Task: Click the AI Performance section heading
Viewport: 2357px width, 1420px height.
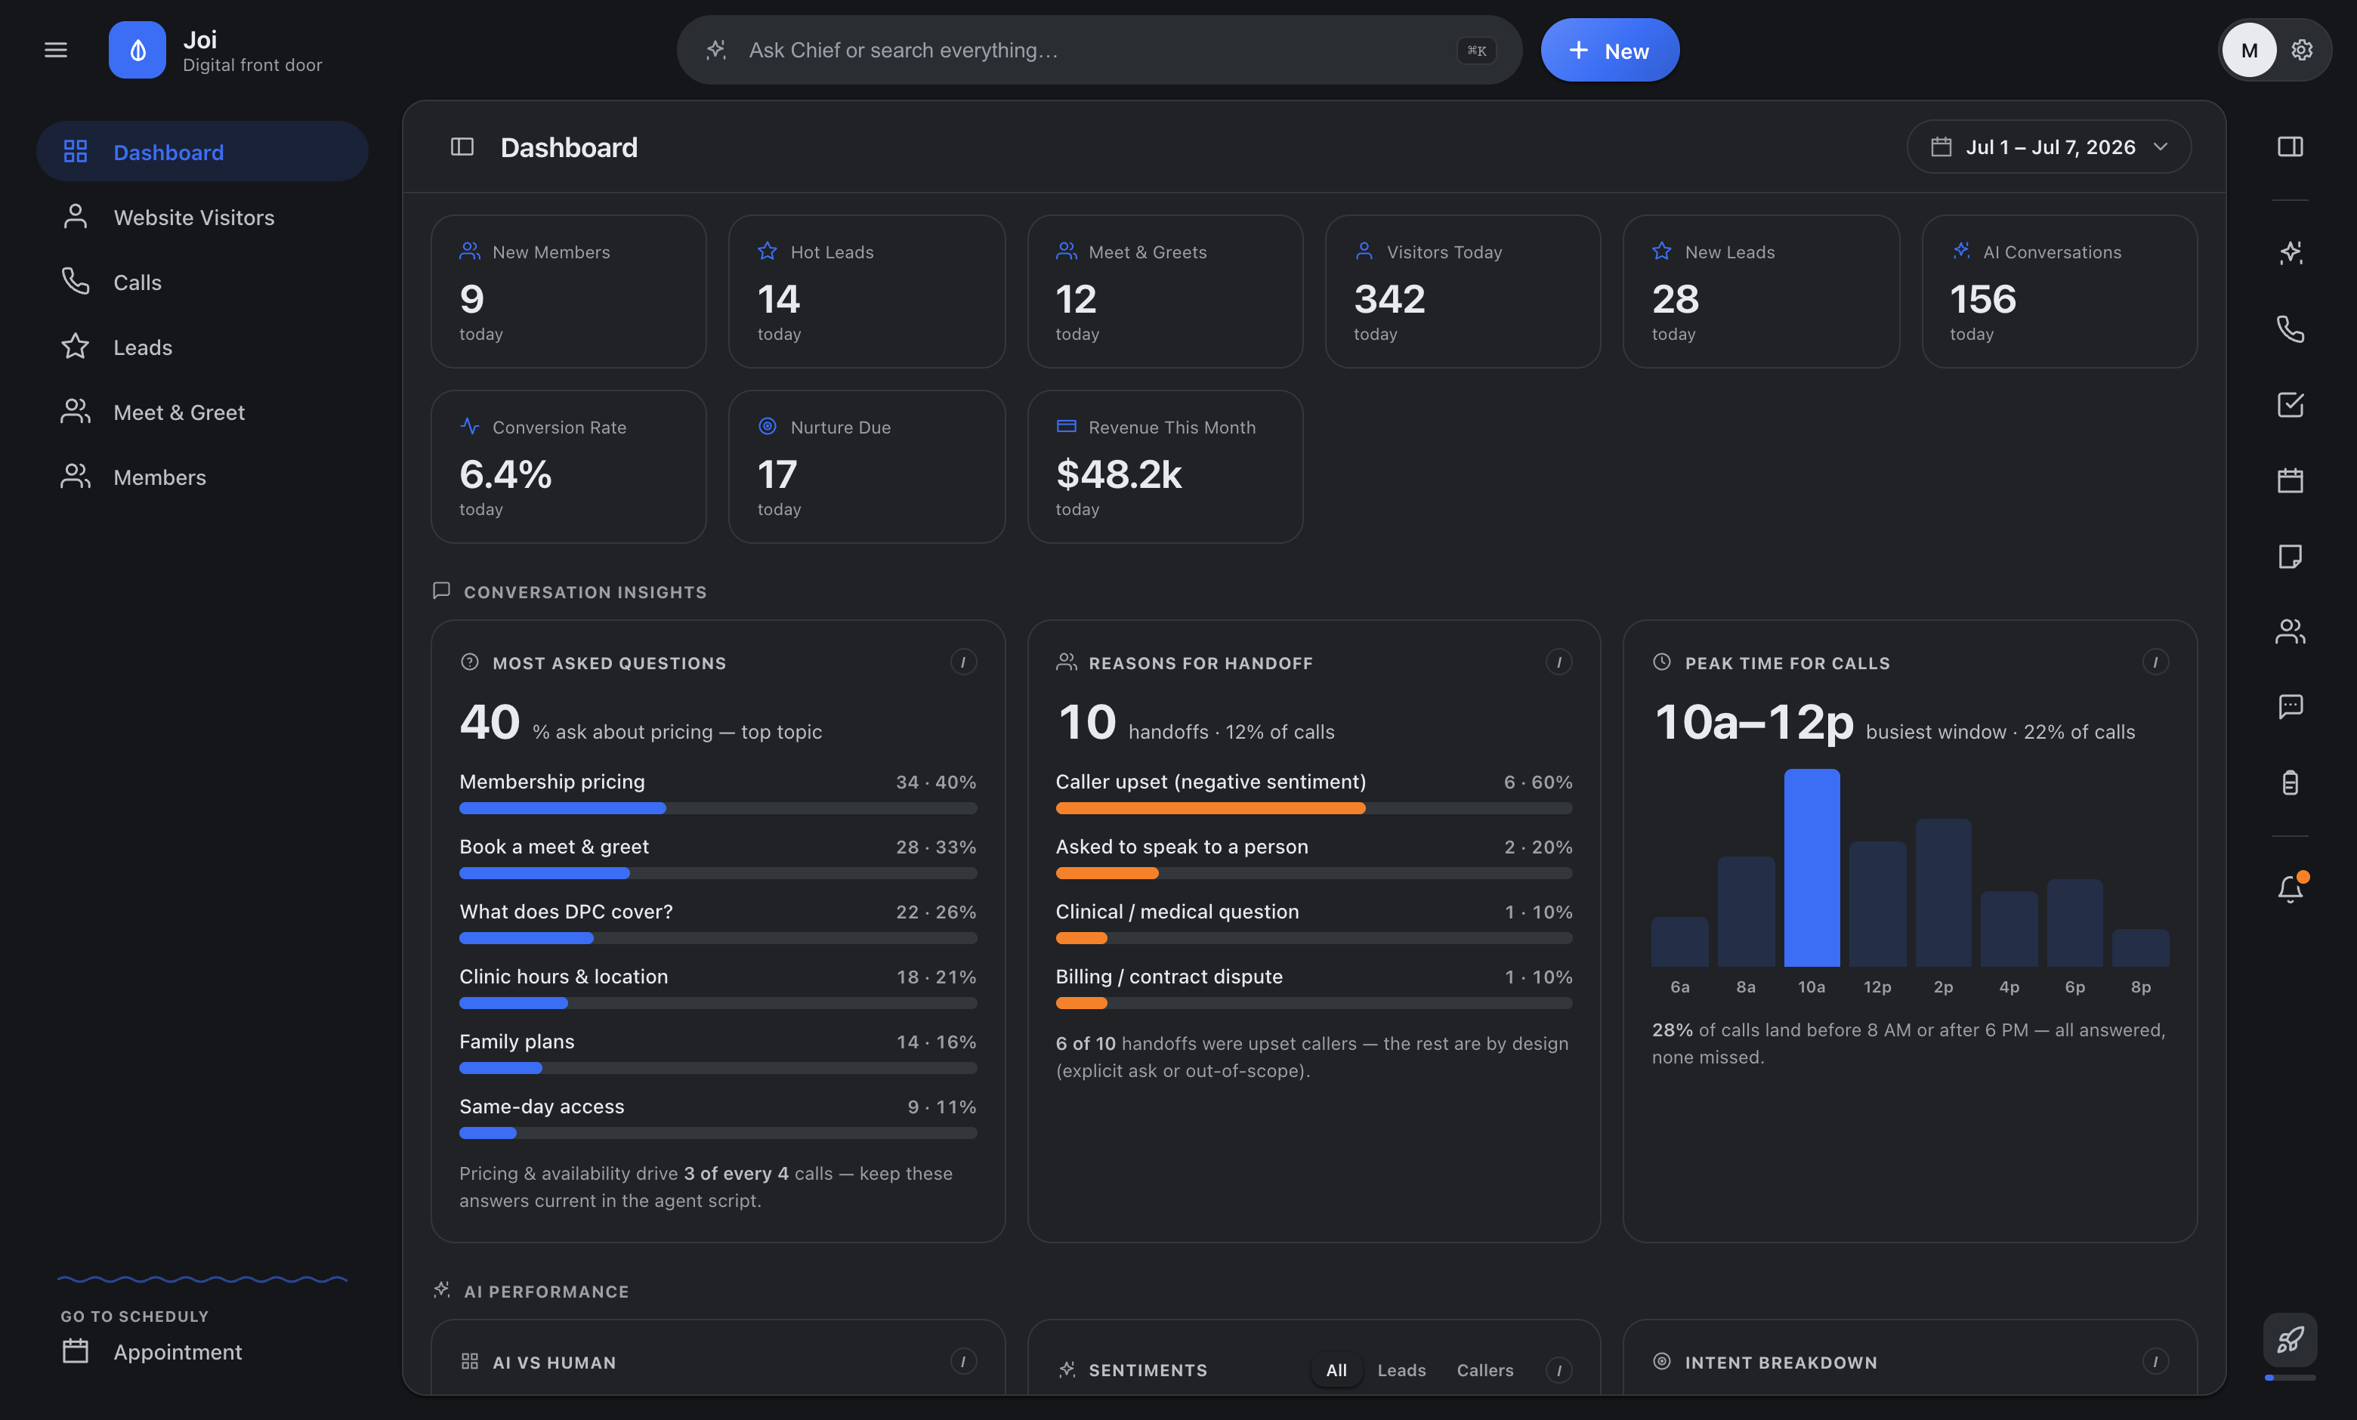Action: coord(546,1291)
